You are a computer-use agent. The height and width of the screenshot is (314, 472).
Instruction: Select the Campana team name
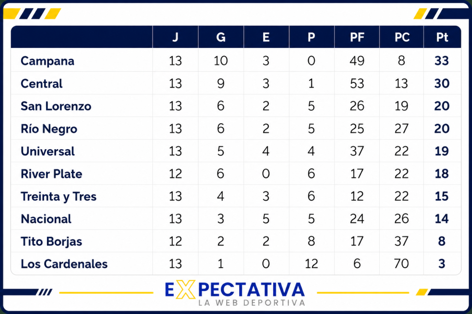(x=47, y=61)
